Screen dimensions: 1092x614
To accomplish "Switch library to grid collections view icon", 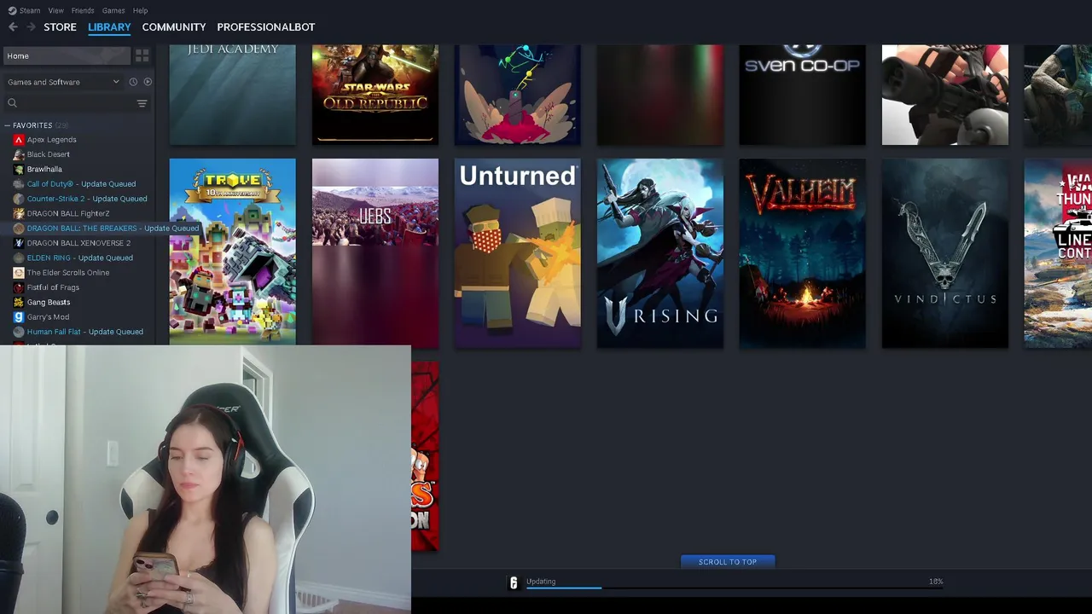I will tap(142, 55).
